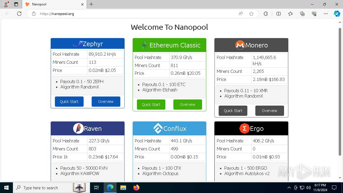Click the Raven bird logo icon
This screenshot has height=193, width=343.
click(x=78, y=128)
